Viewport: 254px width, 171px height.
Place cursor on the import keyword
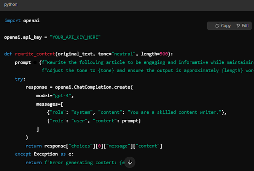pyautogui.click(x=12, y=21)
